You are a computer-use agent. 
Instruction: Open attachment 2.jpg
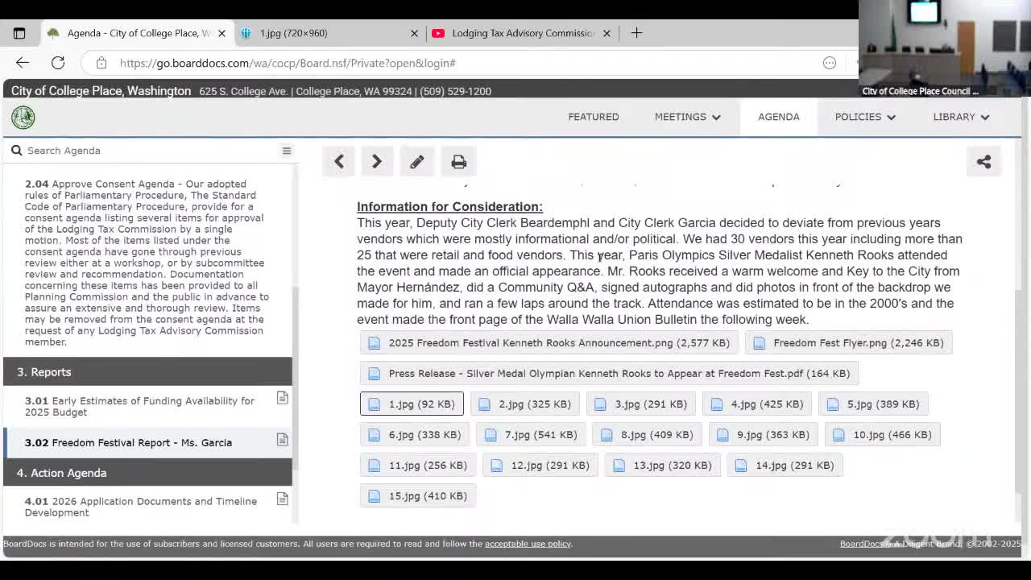click(524, 404)
